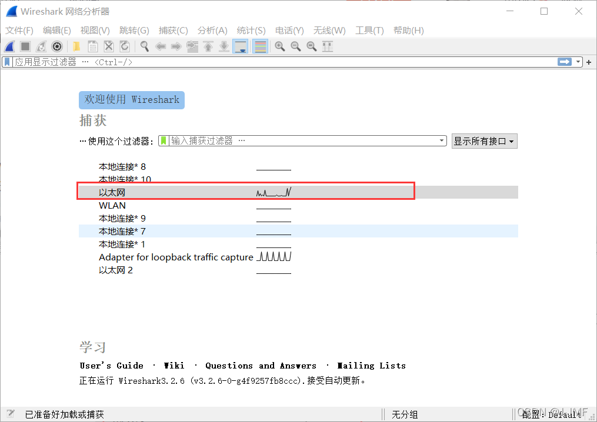Go back to previous packet arrow
The height and width of the screenshot is (422, 597).
click(x=161, y=46)
